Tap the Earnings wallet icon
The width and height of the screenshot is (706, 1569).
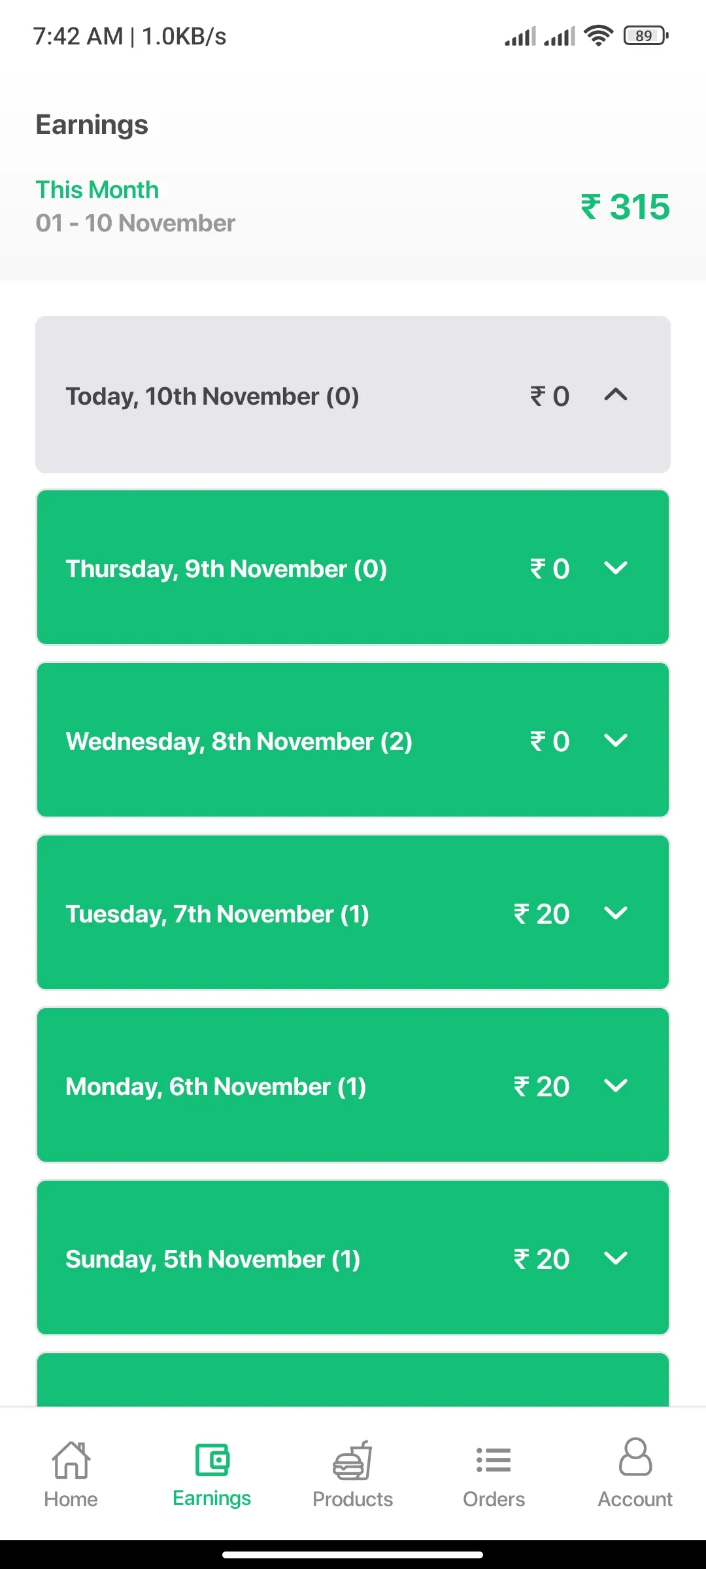pos(212,1460)
